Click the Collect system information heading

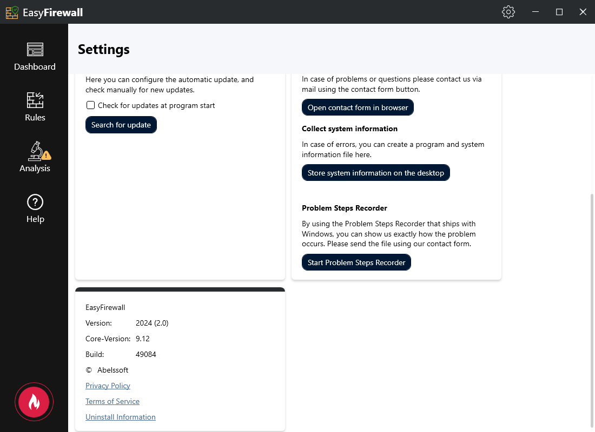(349, 129)
